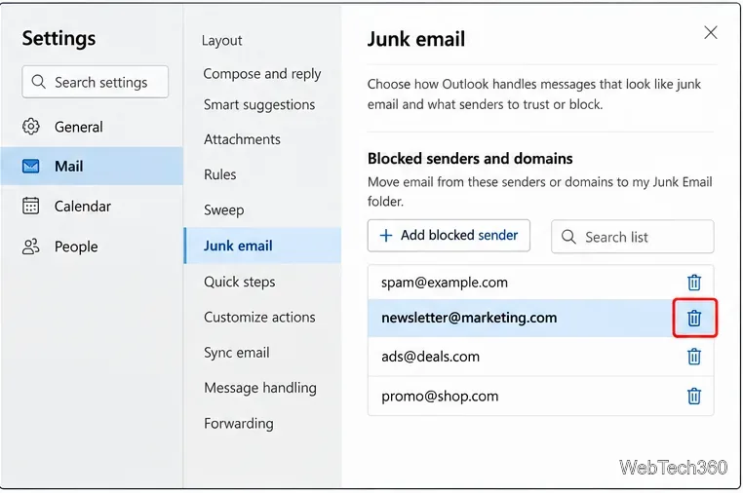Image resolution: width=743 pixels, height=493 pixels.
Task: Go to Smart suggestions
Action: (259, 104)
